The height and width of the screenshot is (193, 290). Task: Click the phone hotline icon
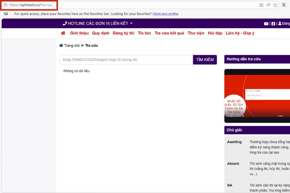pos(65,23)
